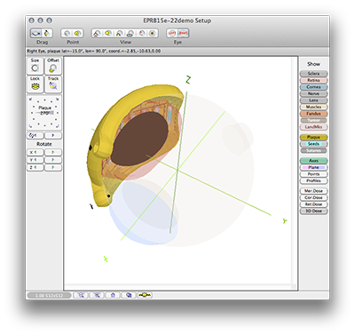Rotate Z axis negative direction

35,168
